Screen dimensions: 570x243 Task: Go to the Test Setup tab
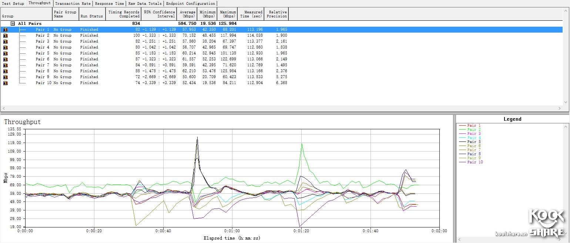pos(13,3)
